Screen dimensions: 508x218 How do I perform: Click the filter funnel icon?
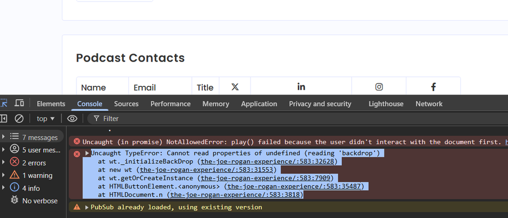point(96,119)
